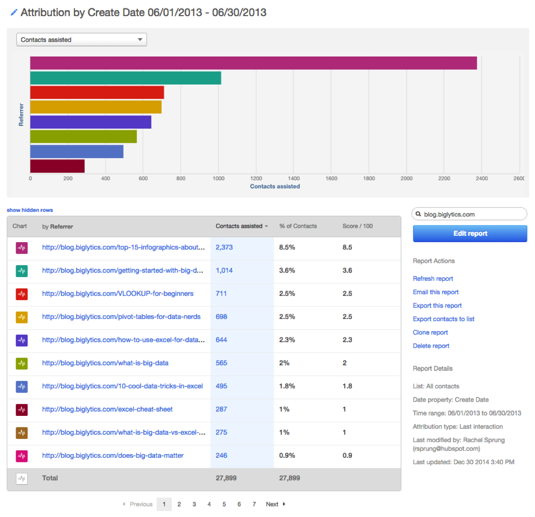Screen dimensions: 535x517
Task: Click show hidden rows link
Action: coord(30,210)
